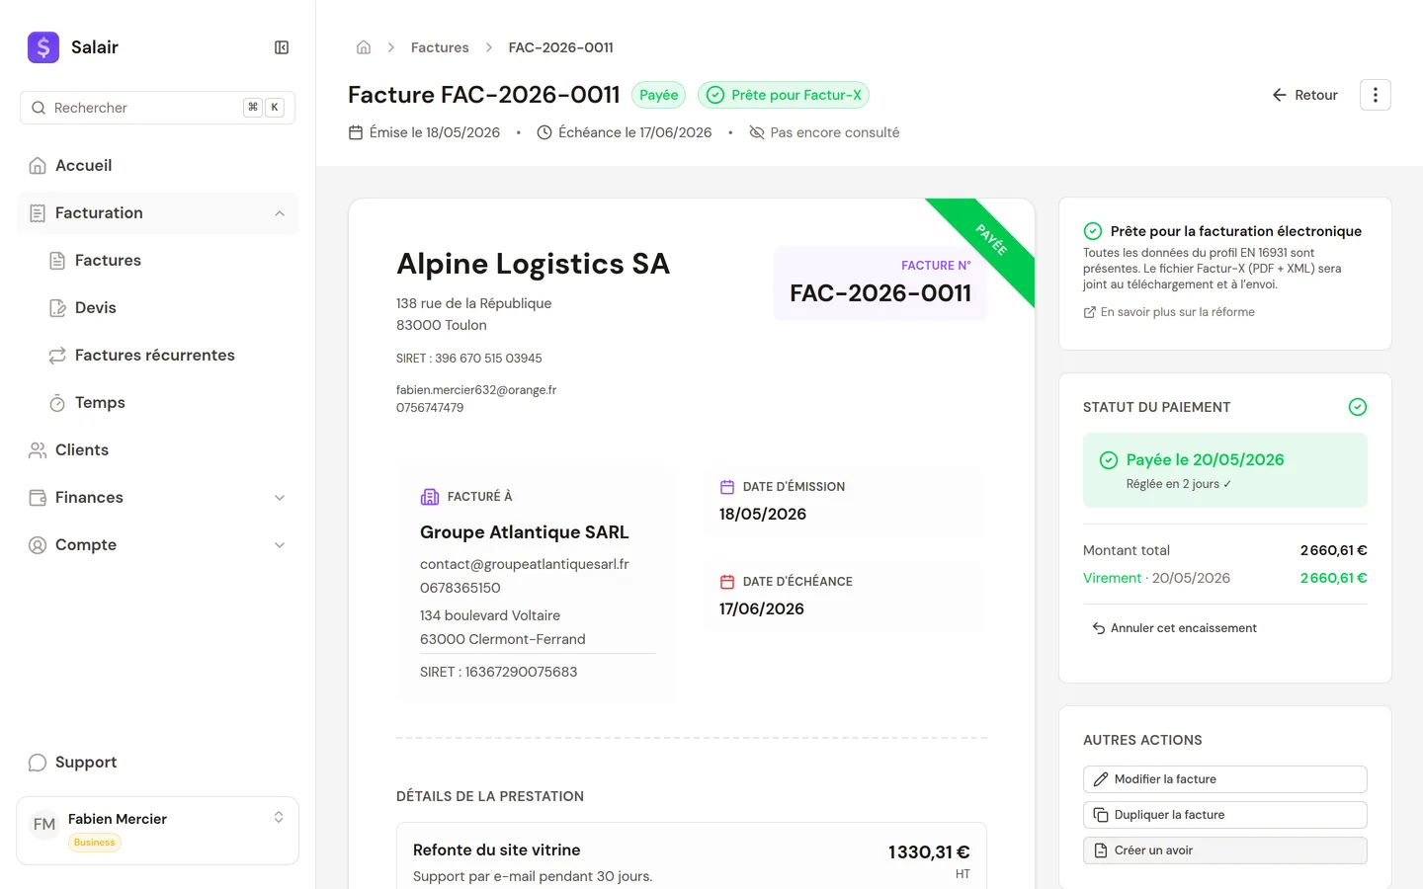This screenshot has width=1423, height=889.
Task: Click the Facturation document icon
Action: point(38,213)
